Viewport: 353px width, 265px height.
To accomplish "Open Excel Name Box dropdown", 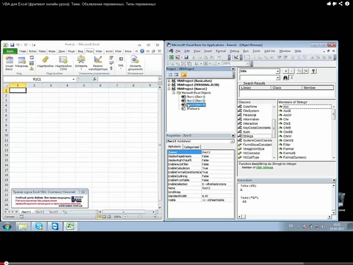I will pyautogui.click(x=74, y=79).
